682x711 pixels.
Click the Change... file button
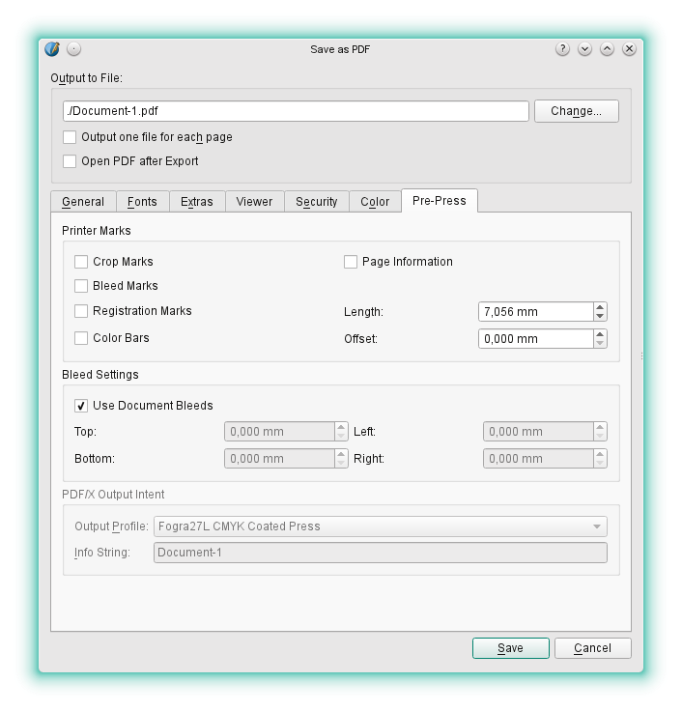[x=576, y=111]
